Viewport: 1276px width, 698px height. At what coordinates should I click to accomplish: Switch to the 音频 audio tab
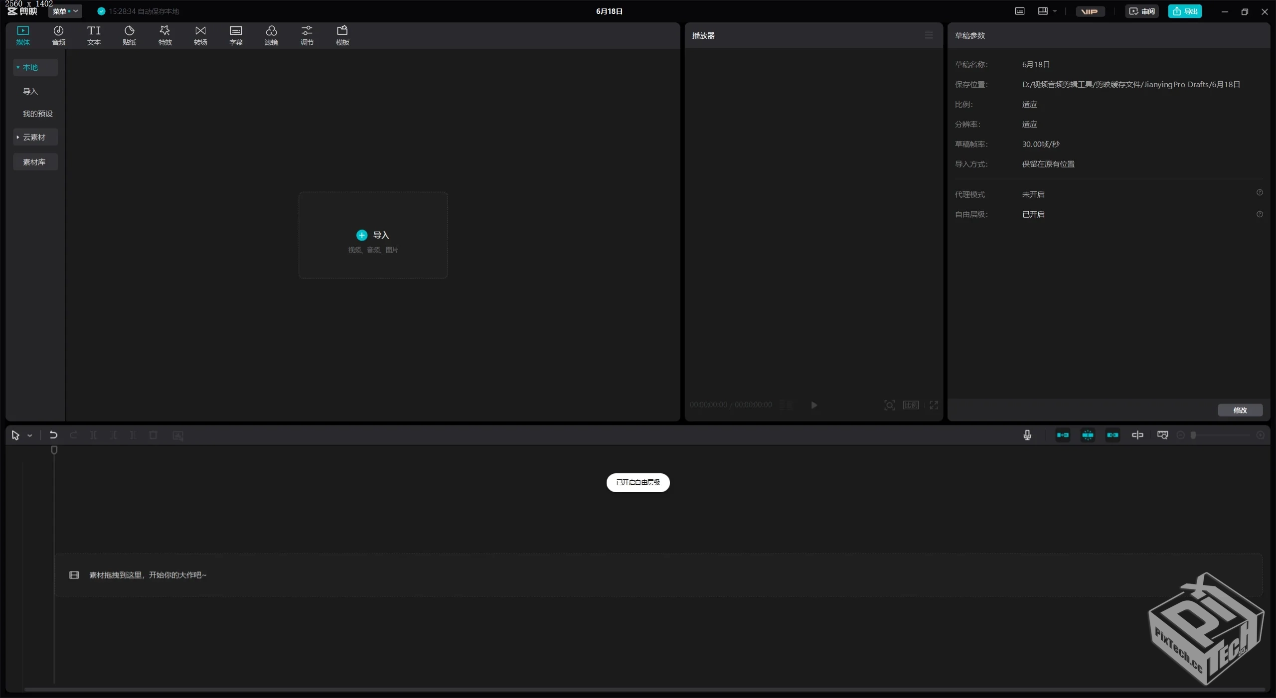(58, 35)
